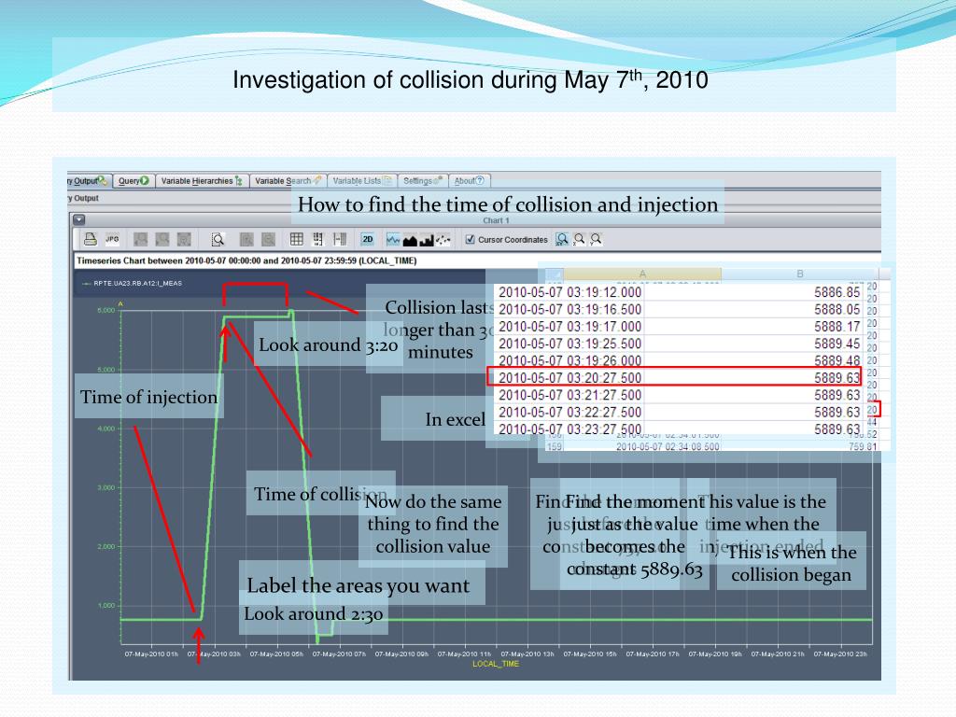The image size is (956, 717).
Task: Click the Chart 1 title bar label
Action: point(496,220)
